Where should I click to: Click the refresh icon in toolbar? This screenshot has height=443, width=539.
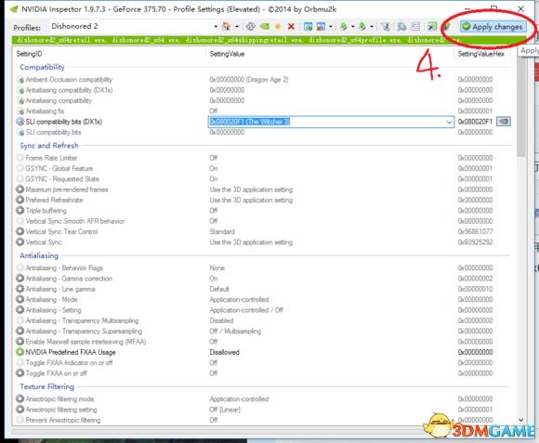251,26
